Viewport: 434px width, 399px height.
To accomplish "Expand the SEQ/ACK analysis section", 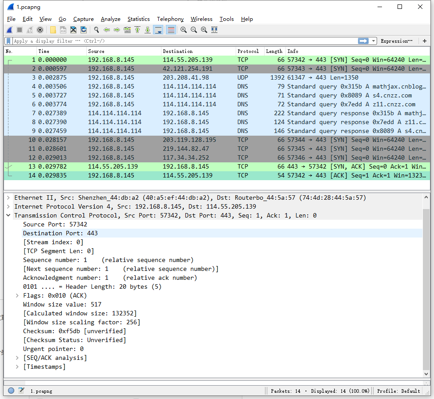I will [16, 358].
